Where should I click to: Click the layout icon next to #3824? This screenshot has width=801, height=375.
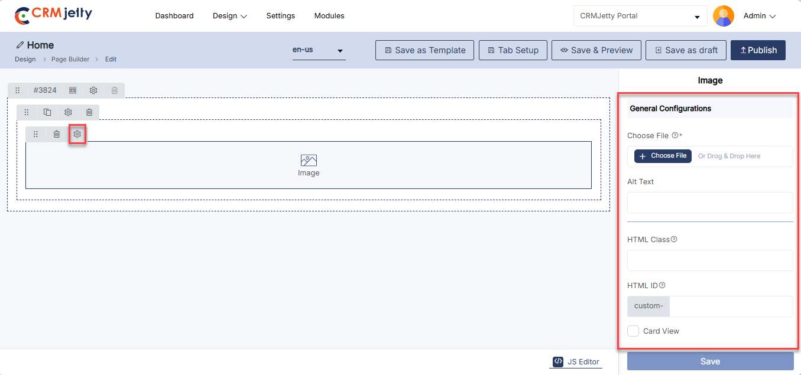pos(73,90)
